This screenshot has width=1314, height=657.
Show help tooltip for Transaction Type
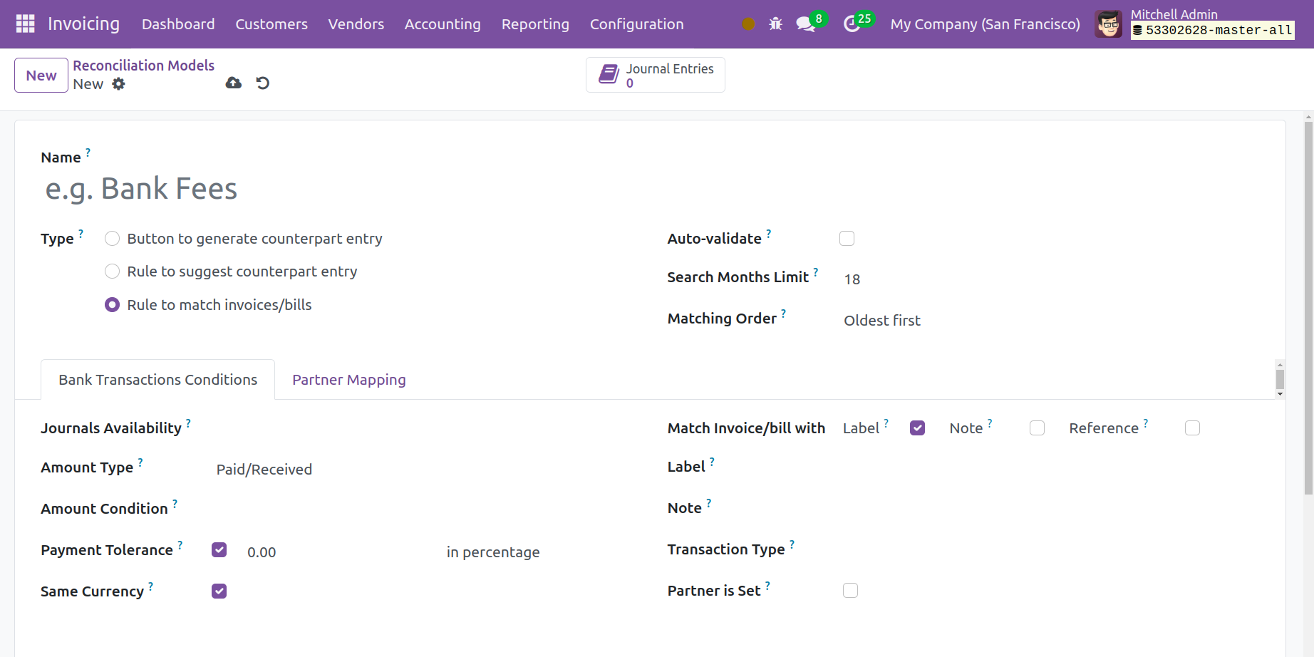792,544
